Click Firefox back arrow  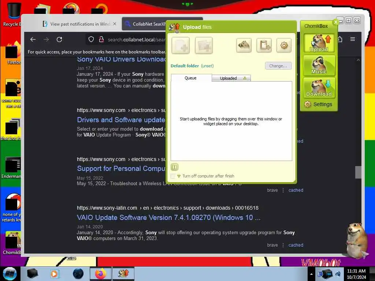click(33, 40)
